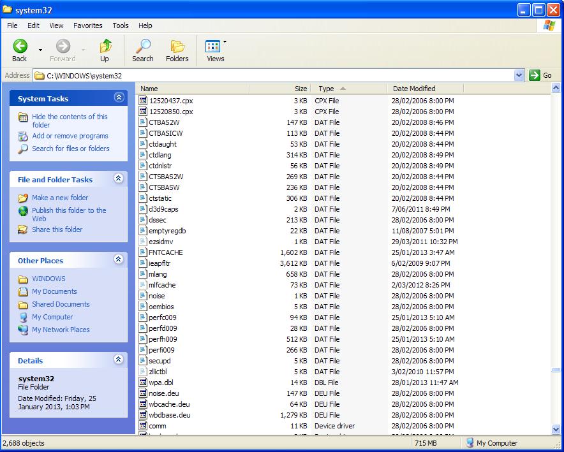
Task: Click the Publish to Web globe icon
Action: coord(23,210)
